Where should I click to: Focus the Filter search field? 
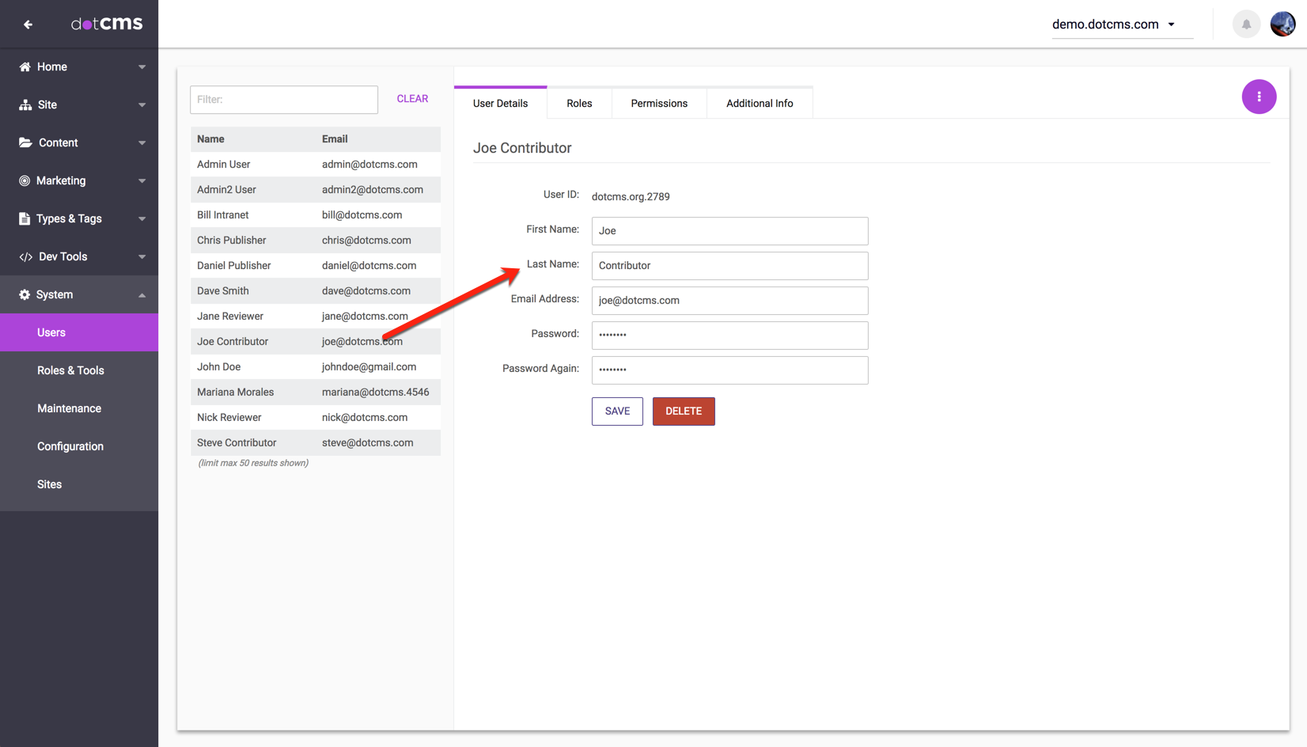(x=284, y=100)
